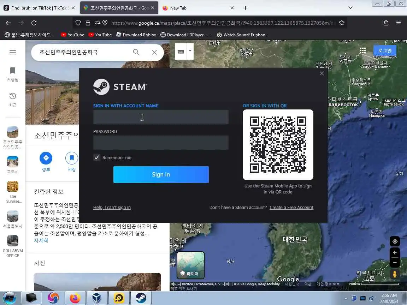Show hidden system tray icons
The height and width of the screenshot is (305, 407).
point(346,299)
